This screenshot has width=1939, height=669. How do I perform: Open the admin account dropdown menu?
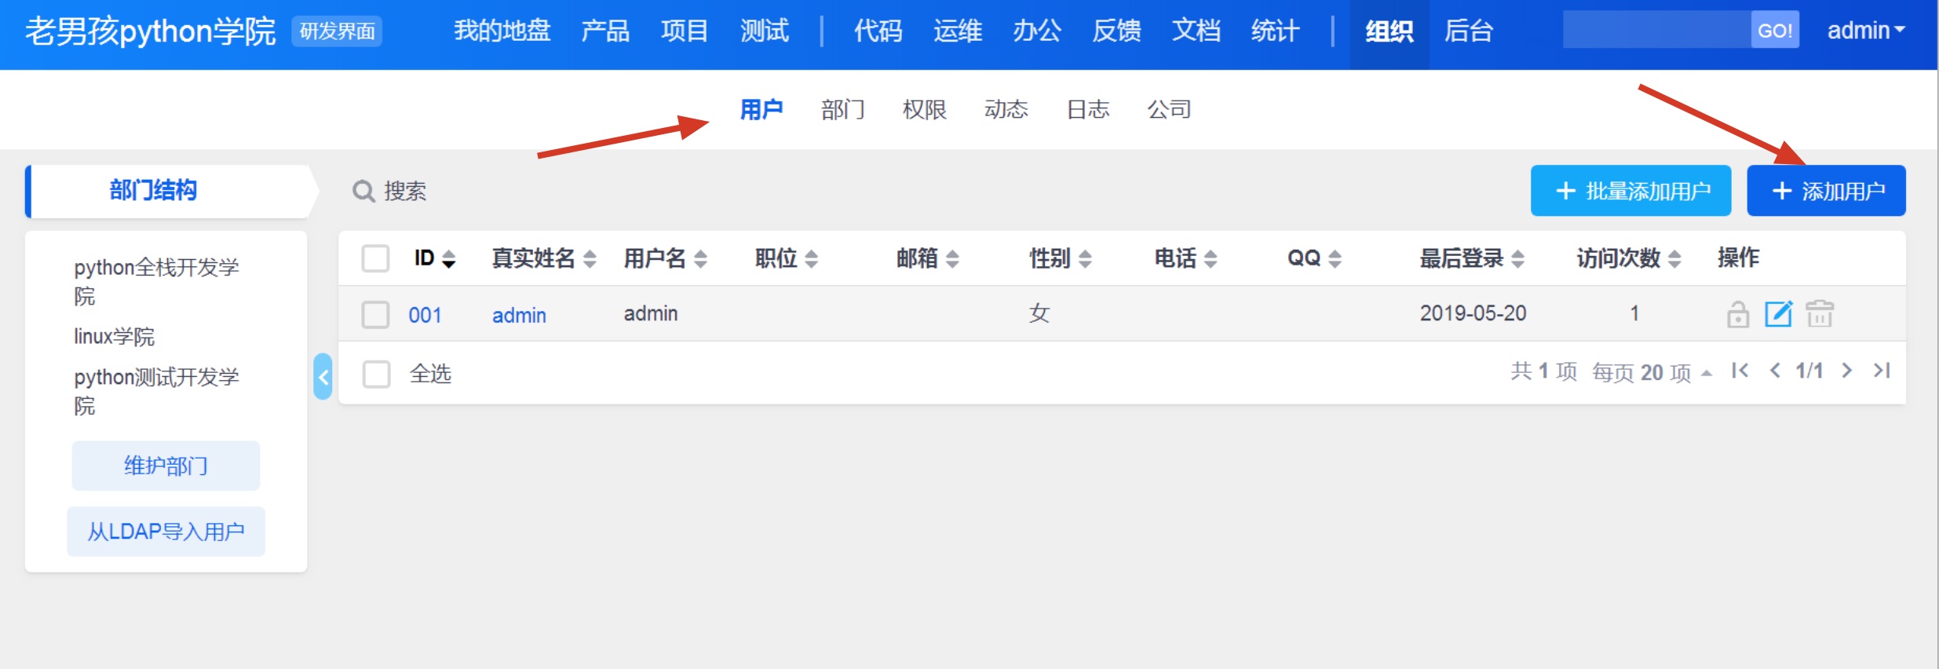[1865, 31]
